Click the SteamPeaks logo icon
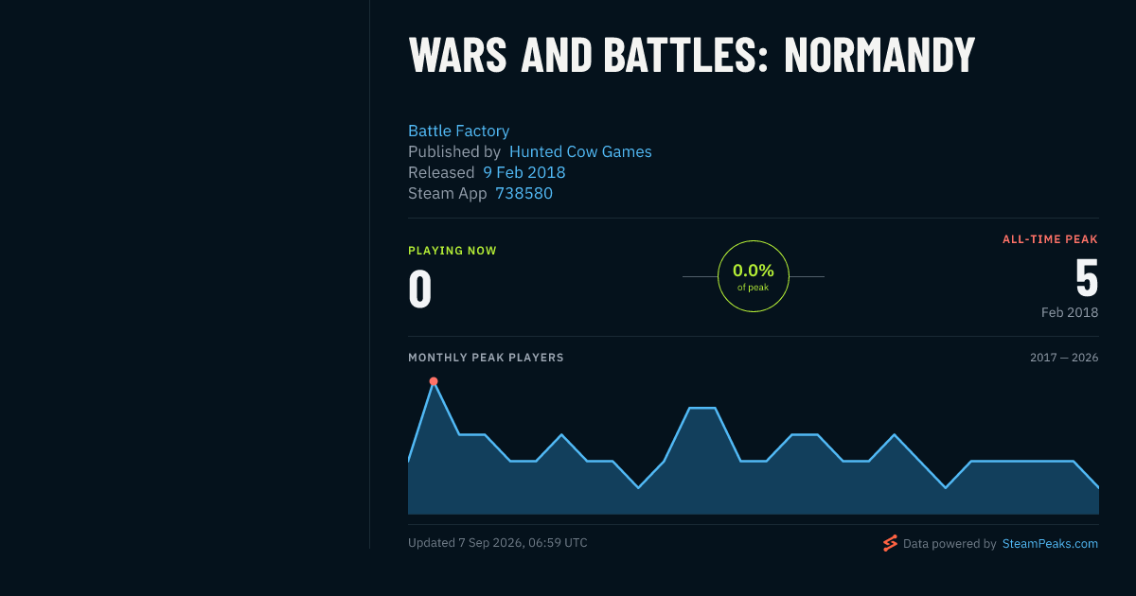 point(890,543)
